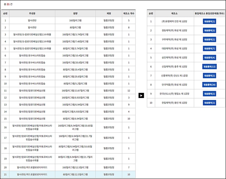Select row 15 with 80밀리그램/6.94밀리그램

click(x=68, y=119)
